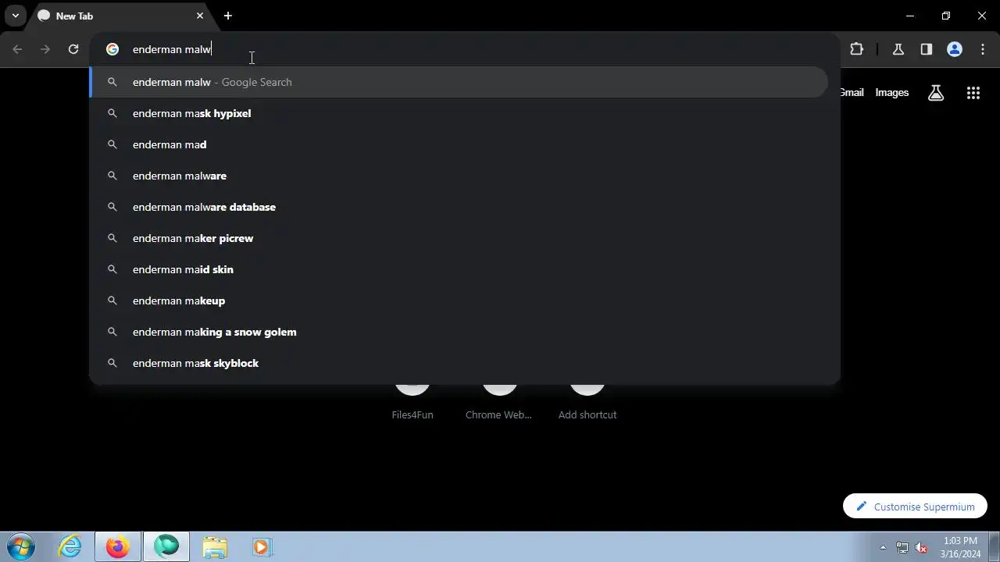Choose the 'enderman malware database' suggestion
This screenshot has width=1000, height=562.
[x=459, y=207]
